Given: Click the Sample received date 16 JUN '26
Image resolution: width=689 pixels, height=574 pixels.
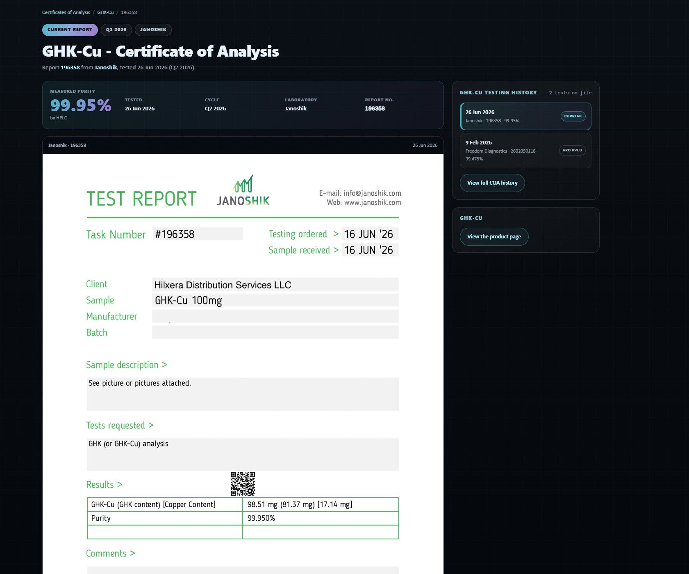Looking at the screenshot, I should tap(370, 250).
